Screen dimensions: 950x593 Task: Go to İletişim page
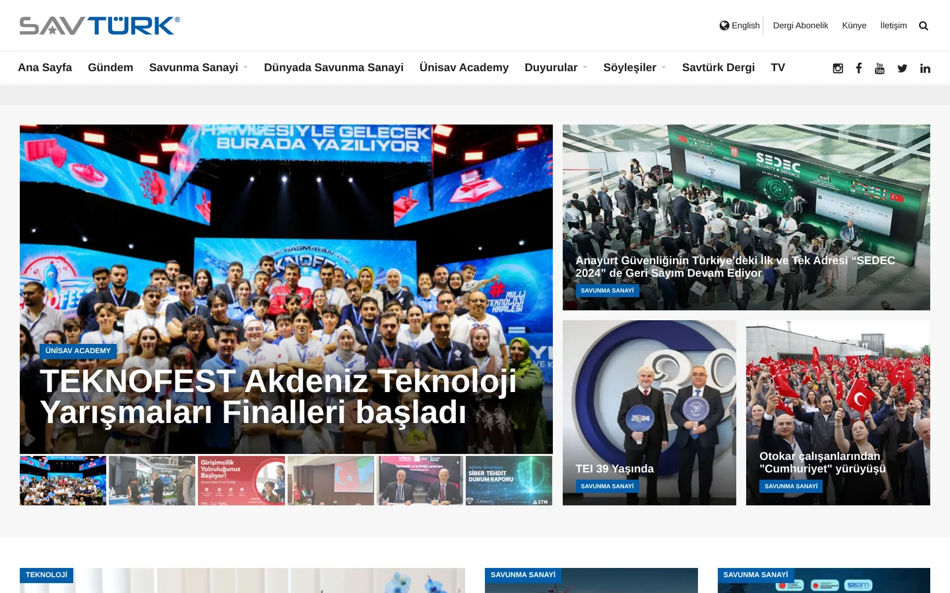tap(893, 26)
